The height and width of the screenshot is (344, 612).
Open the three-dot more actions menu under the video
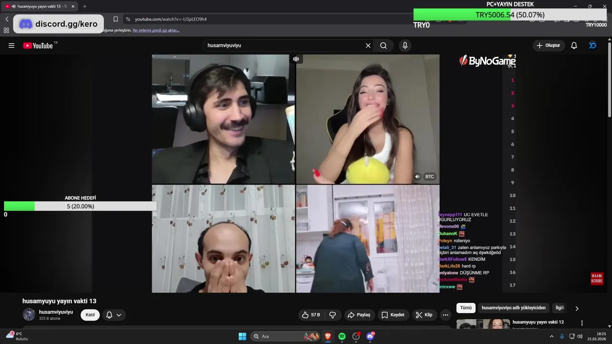coord(446,315)
